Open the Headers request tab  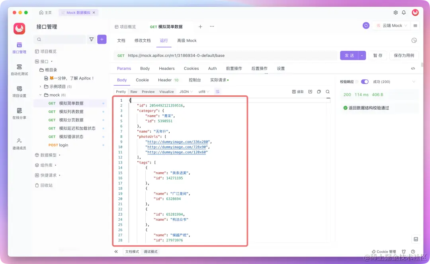coord(167,68)
